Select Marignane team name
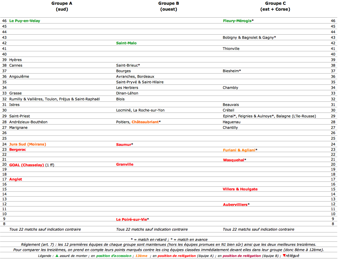The image size is (338, 268). click(18, 128)
